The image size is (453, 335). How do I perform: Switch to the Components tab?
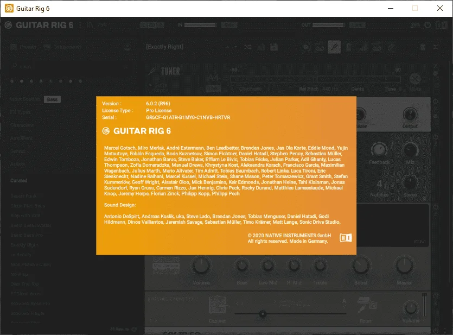[63, 47]
